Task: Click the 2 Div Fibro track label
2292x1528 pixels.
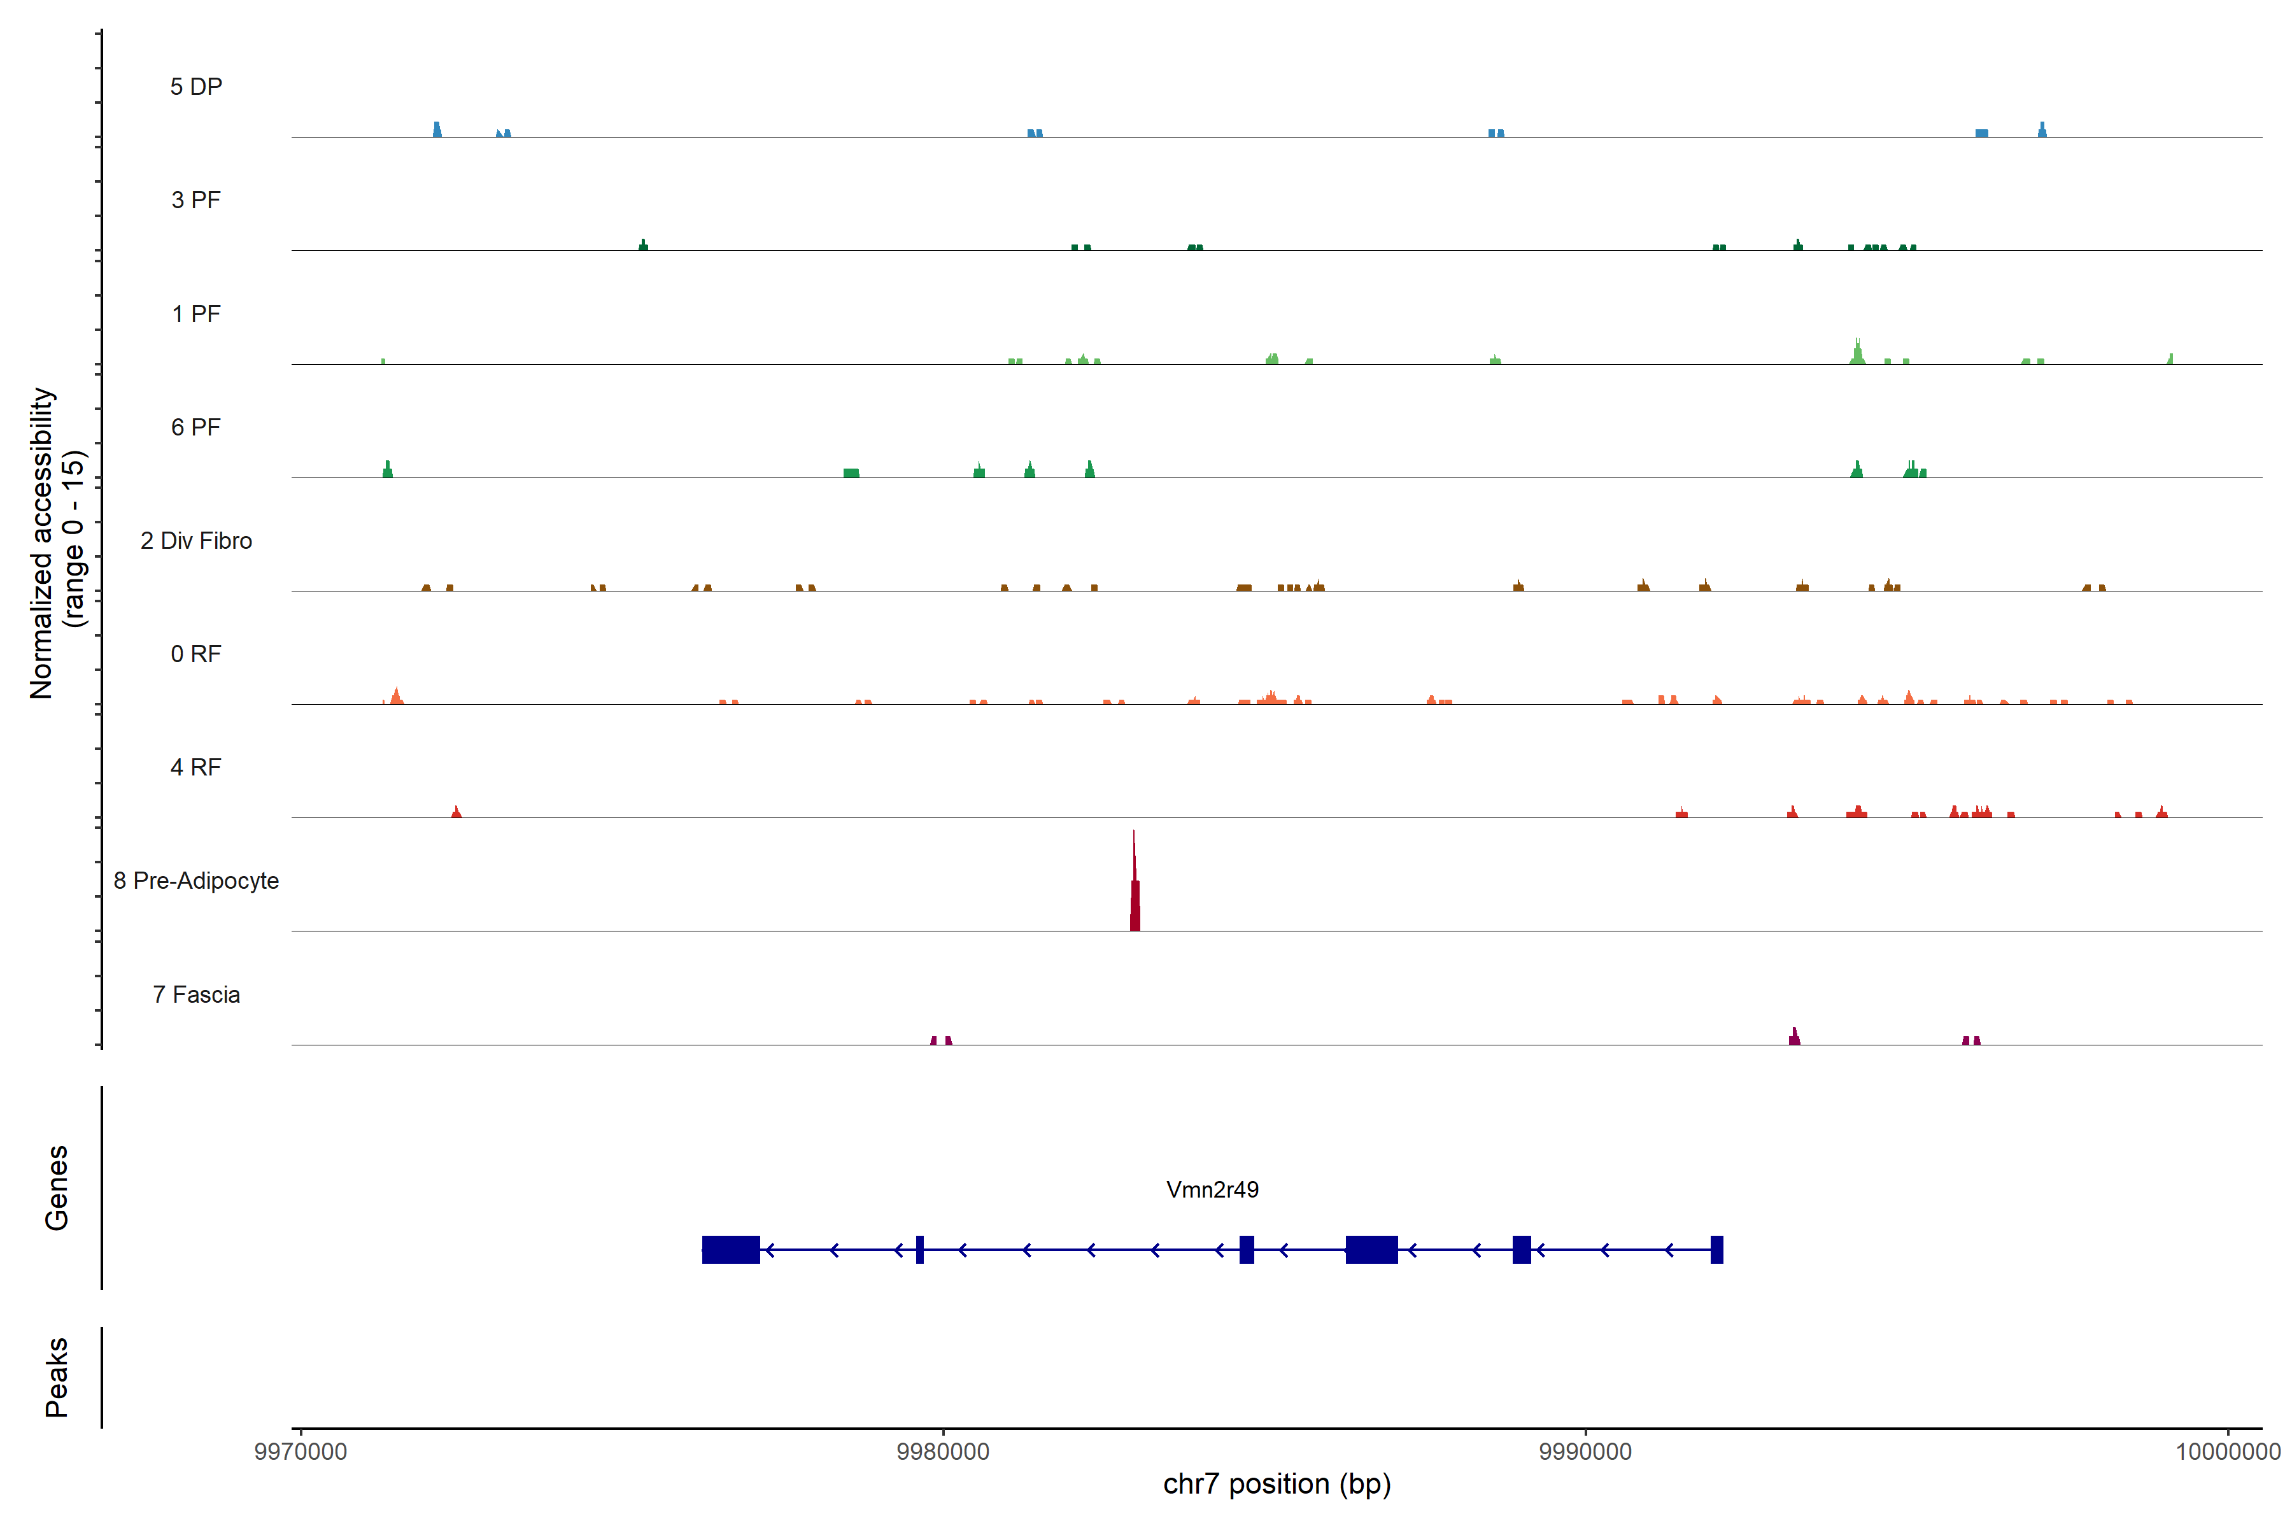Action: pos(196,541)
